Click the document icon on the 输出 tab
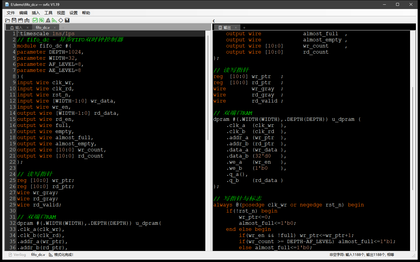This screenshot has width=420, height=262. (220, 28)
